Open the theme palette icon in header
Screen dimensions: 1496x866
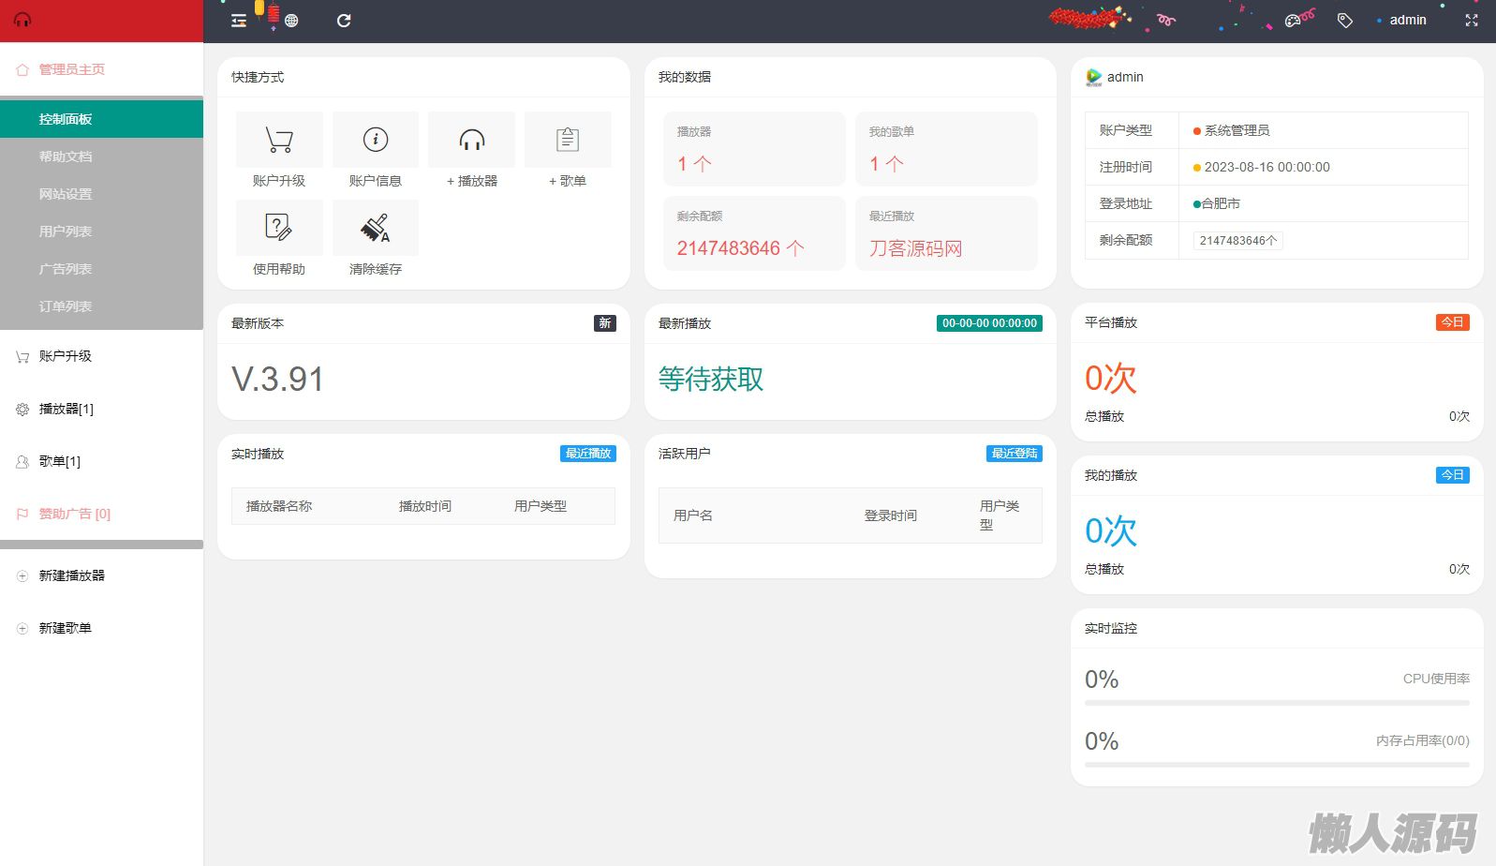1293,21
